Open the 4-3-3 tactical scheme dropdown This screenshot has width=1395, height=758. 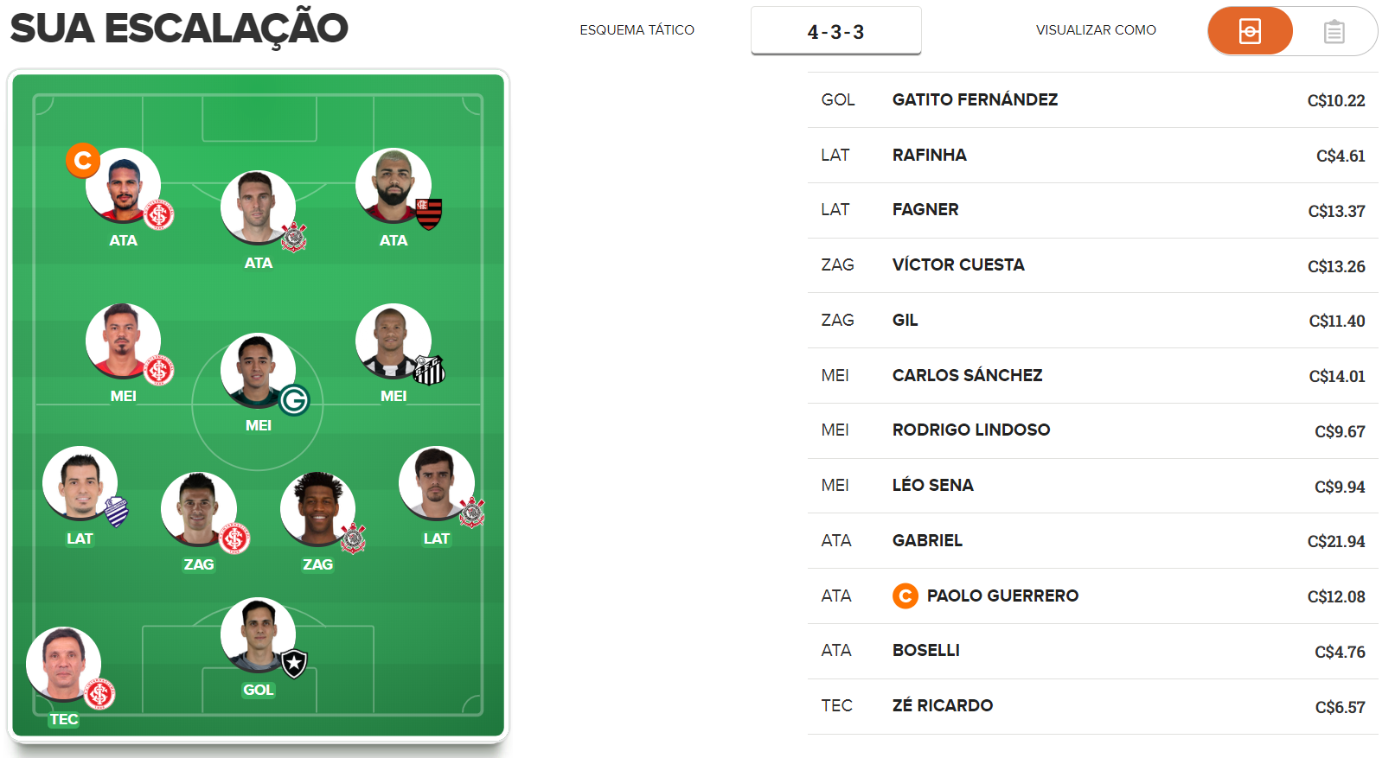[x=835, y=31]
